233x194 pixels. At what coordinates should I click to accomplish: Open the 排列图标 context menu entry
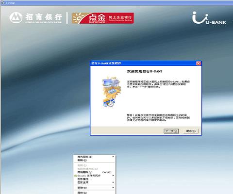click(95, 157)
